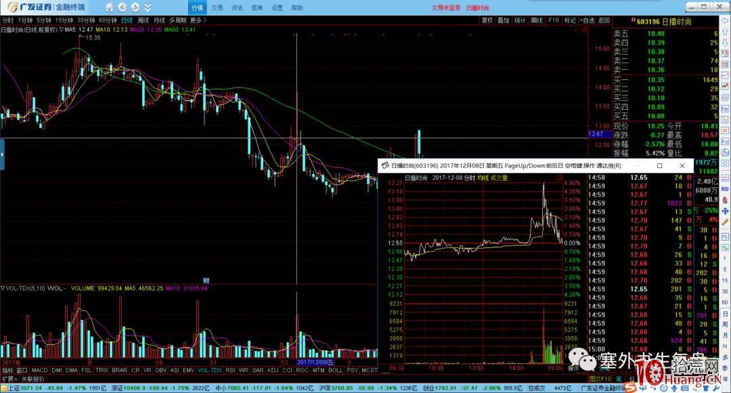The image size is (731, 393).
Task: Switch chart to 5分钟 period
Action: [44, 20]
